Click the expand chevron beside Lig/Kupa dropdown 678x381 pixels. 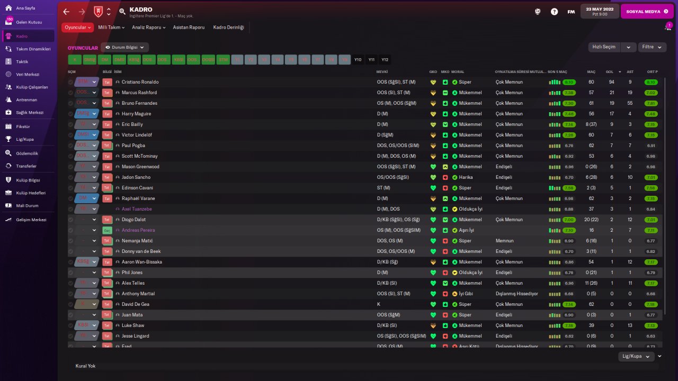659,357
